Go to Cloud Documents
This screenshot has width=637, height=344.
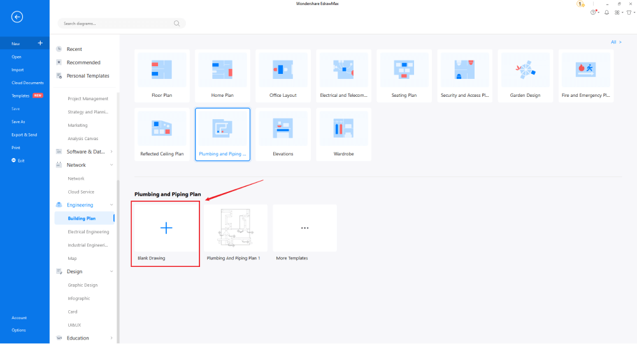pos(27,83)
